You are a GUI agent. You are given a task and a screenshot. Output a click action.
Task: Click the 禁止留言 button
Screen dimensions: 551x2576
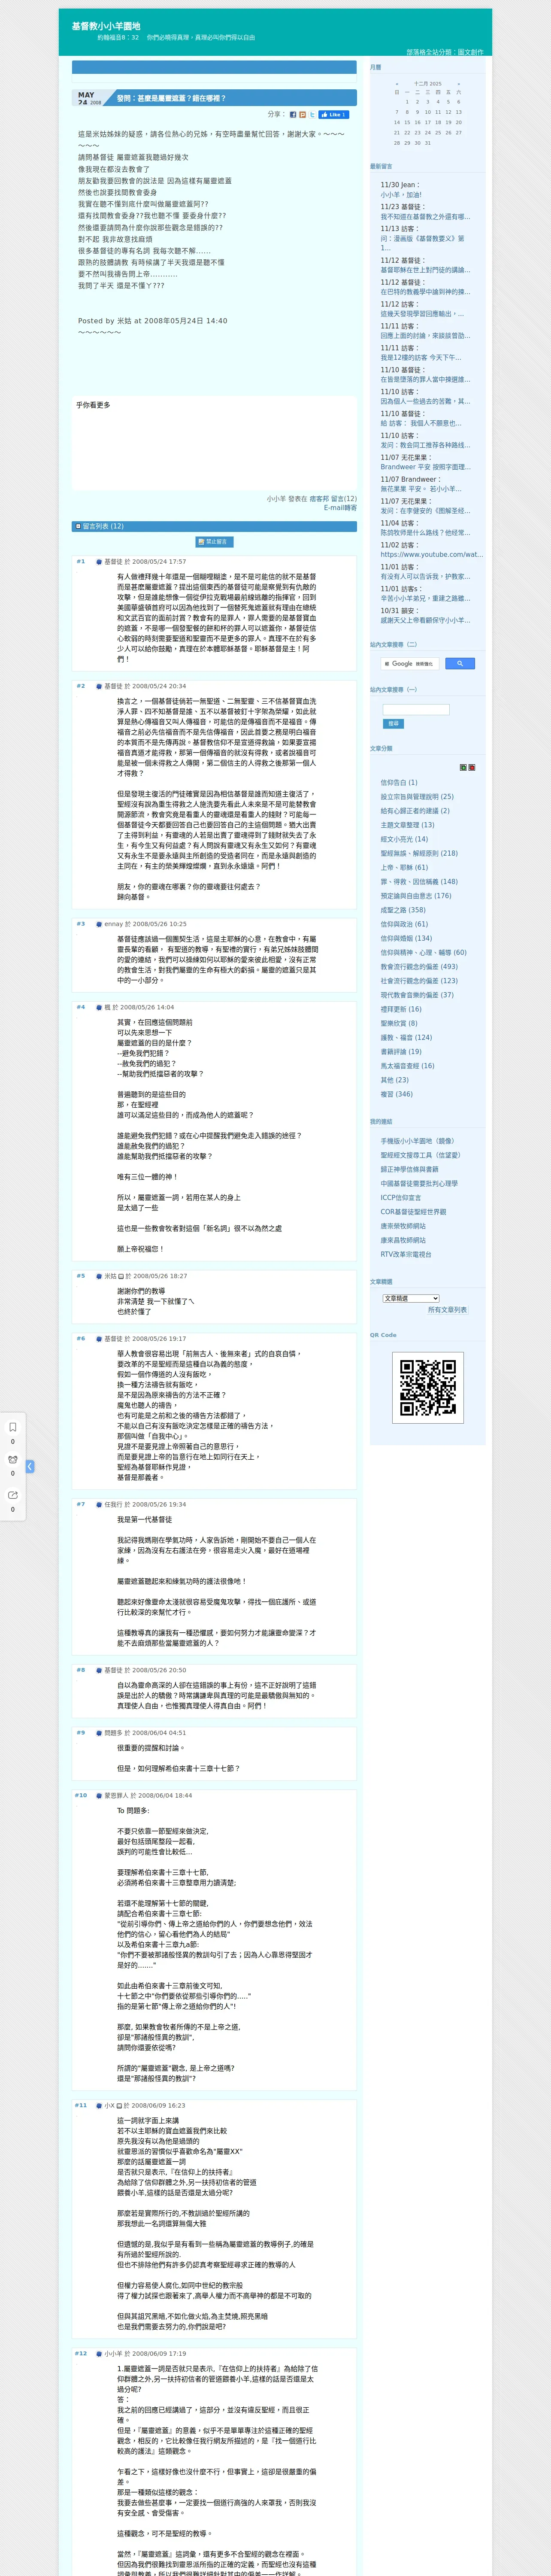pyautogui.click(x=214, y=542)
